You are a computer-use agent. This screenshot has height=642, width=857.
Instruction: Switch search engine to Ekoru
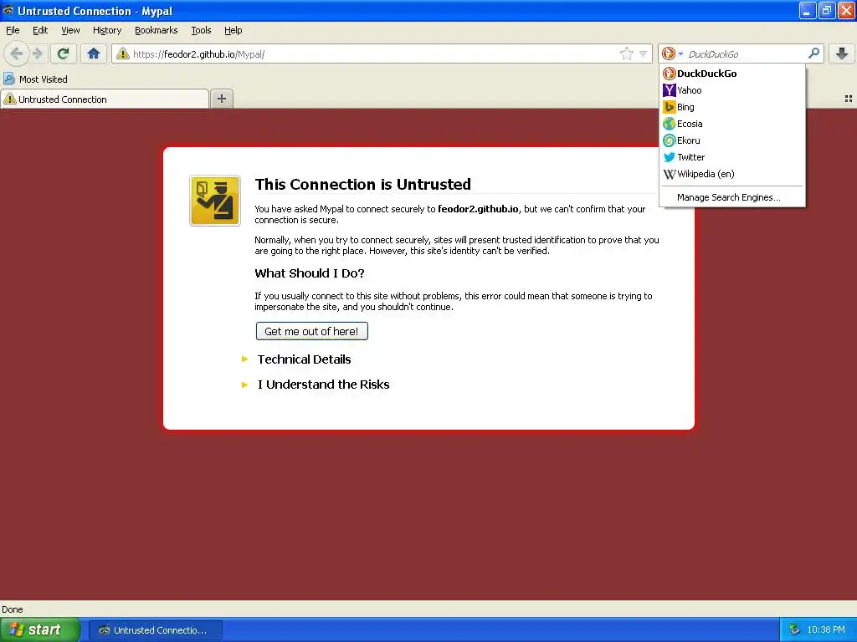click(x=731, y=140)
